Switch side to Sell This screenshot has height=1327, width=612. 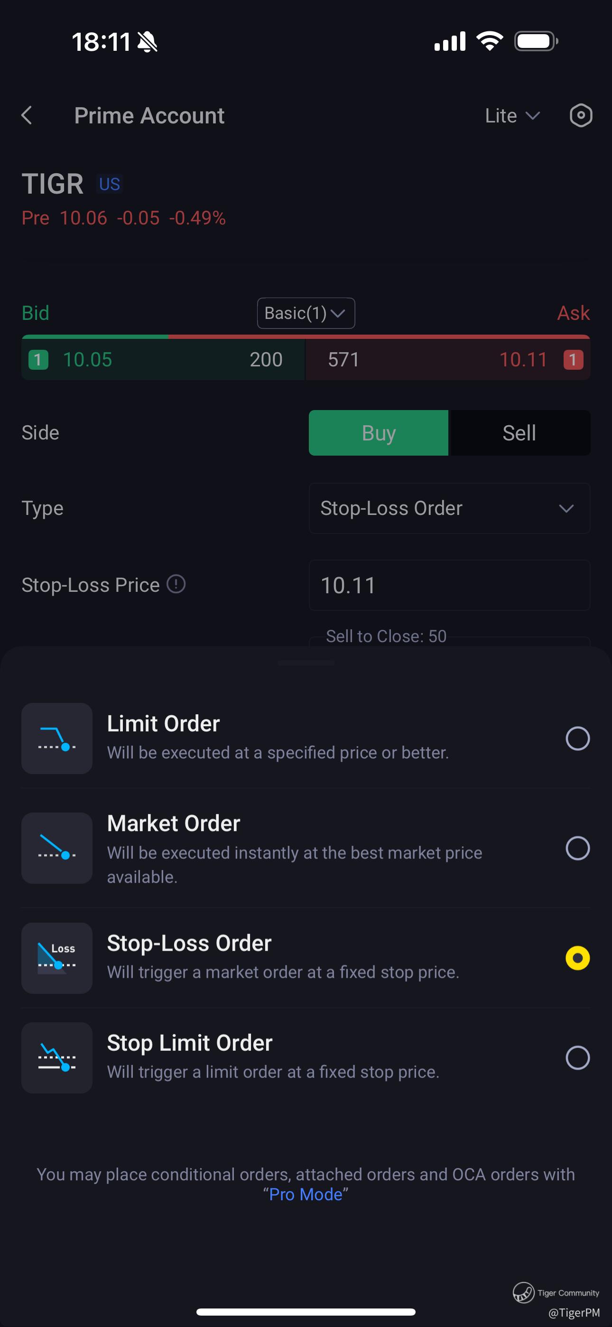[519, 433]
